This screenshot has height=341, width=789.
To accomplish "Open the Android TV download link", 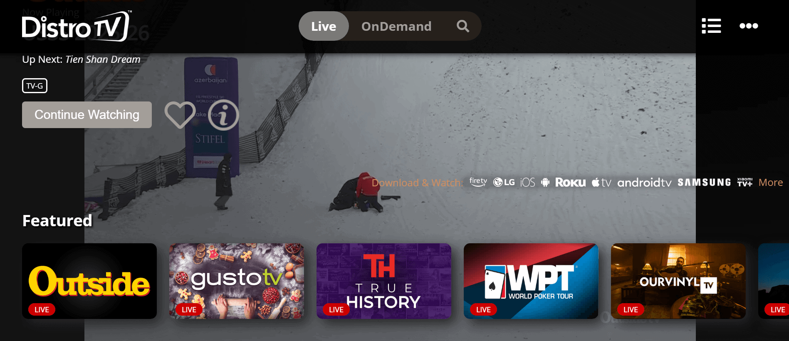I will pos(644,182).
